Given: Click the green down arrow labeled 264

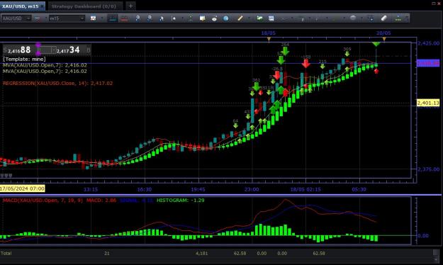Looking at the screenshot, I should (x=286, y=51).
